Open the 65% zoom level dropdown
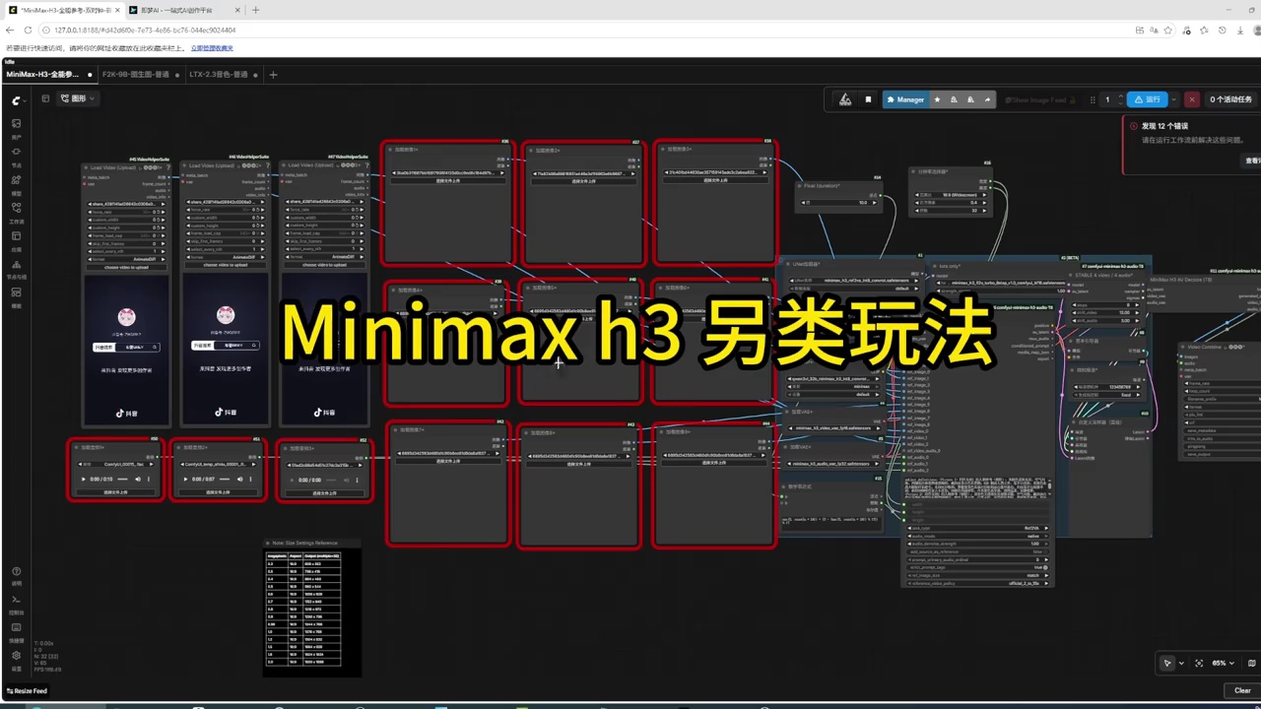This screenshot has height=709, width=1261. pos(1224,663)
